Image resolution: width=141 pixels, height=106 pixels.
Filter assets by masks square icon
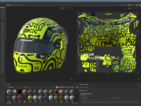[61, 87]
